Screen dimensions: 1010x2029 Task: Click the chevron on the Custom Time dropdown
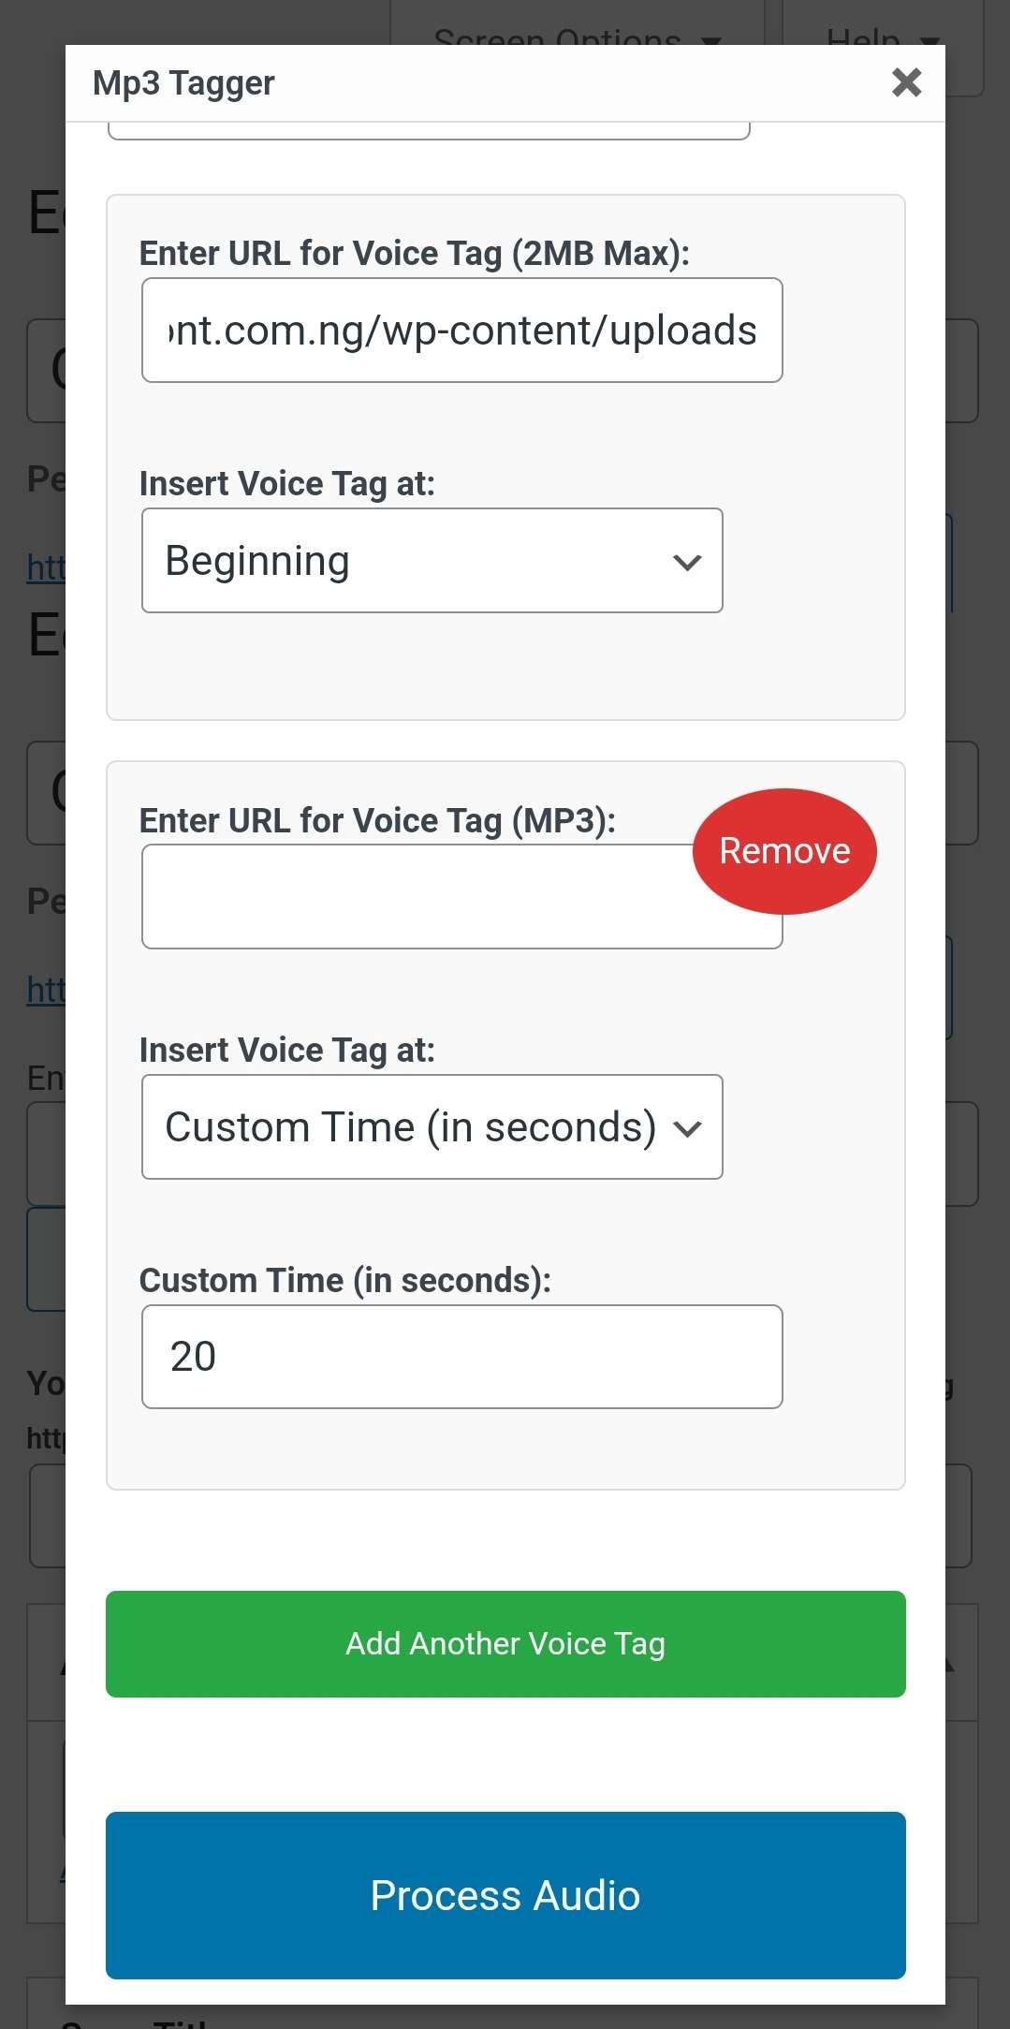tap(687, 1128)
